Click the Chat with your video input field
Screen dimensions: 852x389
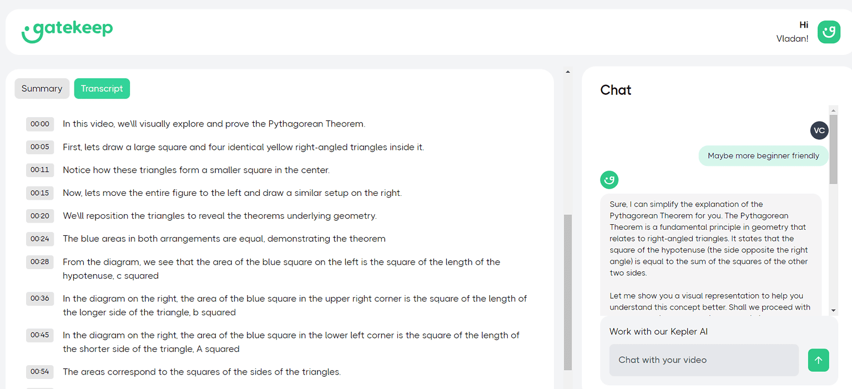[704, 360]
